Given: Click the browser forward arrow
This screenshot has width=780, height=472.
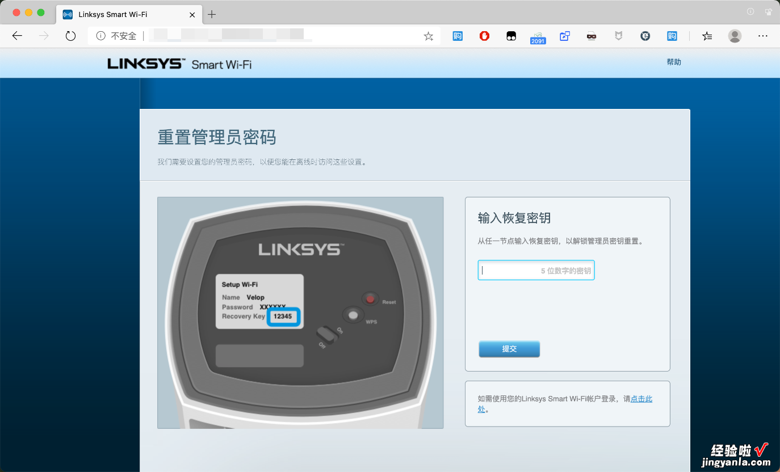Looking at the screenshot, I should (x=44, y=36).
